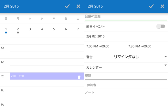Click the 6p time label
168x107 pixels.
[3, 62]
